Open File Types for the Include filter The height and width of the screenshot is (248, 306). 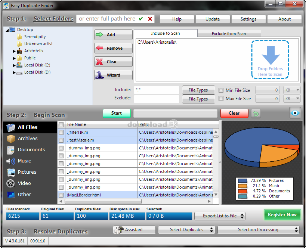pyautogui.click(x=198, y=90)
